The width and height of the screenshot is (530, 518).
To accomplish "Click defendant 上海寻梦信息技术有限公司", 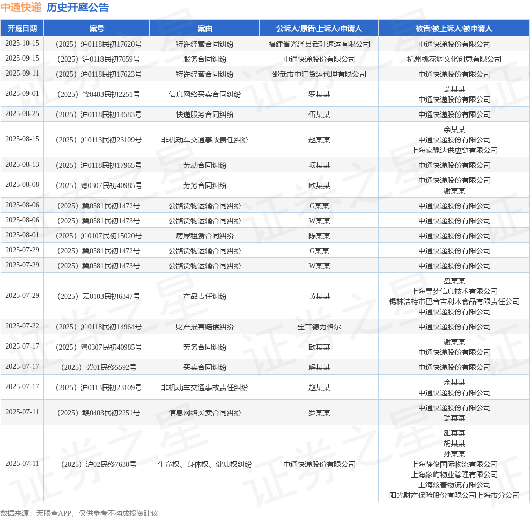I will point(454,291).
